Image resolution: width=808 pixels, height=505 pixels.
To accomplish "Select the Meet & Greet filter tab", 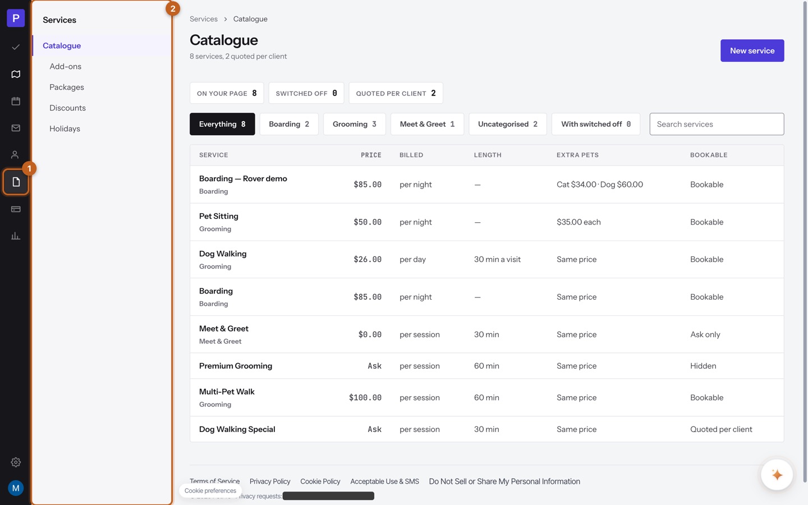I will [427, 124].
